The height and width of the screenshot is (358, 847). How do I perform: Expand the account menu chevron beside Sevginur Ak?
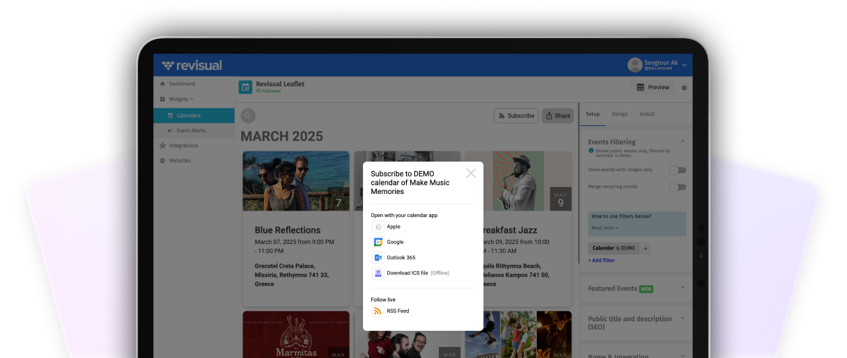[x=684, y=65]
